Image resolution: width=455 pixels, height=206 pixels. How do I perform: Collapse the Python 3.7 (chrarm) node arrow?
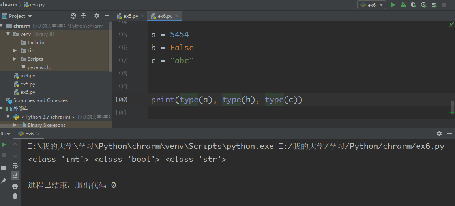(x=8, y=117)
